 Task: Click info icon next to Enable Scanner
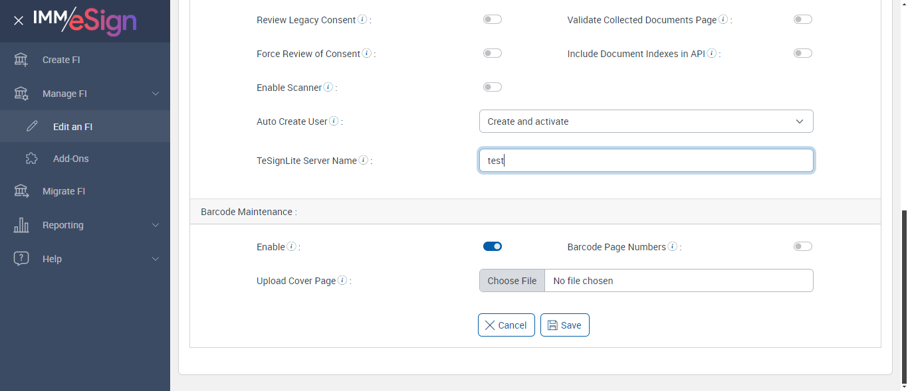[328, 87]
